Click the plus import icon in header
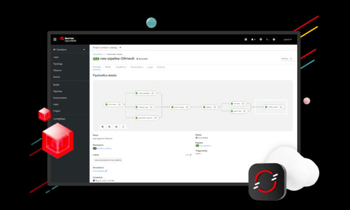 (x=261, y=40)
